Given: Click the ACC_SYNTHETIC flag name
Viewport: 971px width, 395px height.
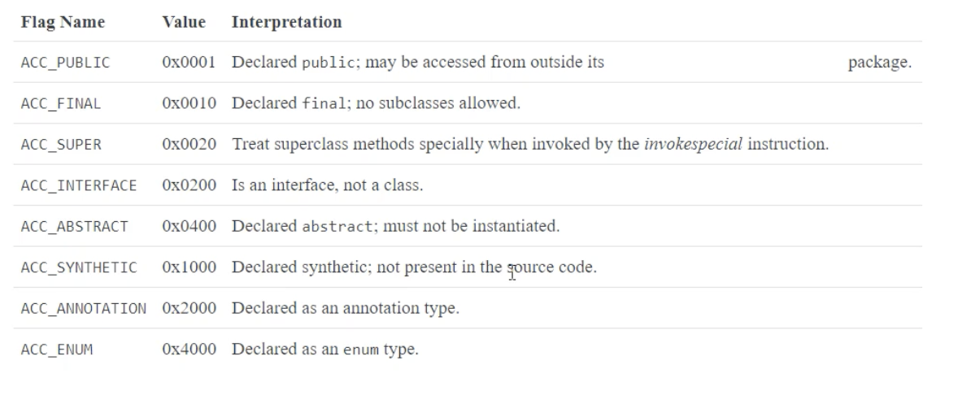Looking at the screenshot, I should [x=79, y=267].
